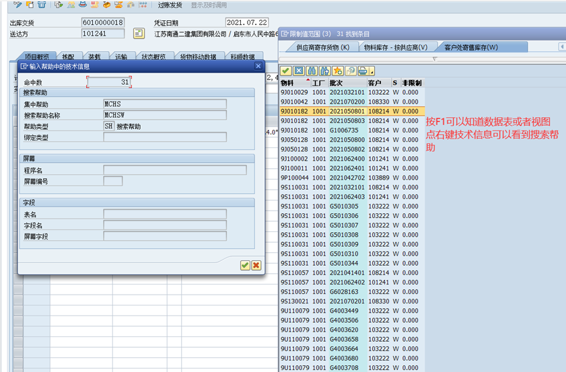
Task: Click the Find Next binoculars-plus icon
Action: (324, 71)
